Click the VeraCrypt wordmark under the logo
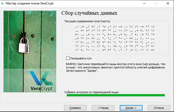 [41, 89]
